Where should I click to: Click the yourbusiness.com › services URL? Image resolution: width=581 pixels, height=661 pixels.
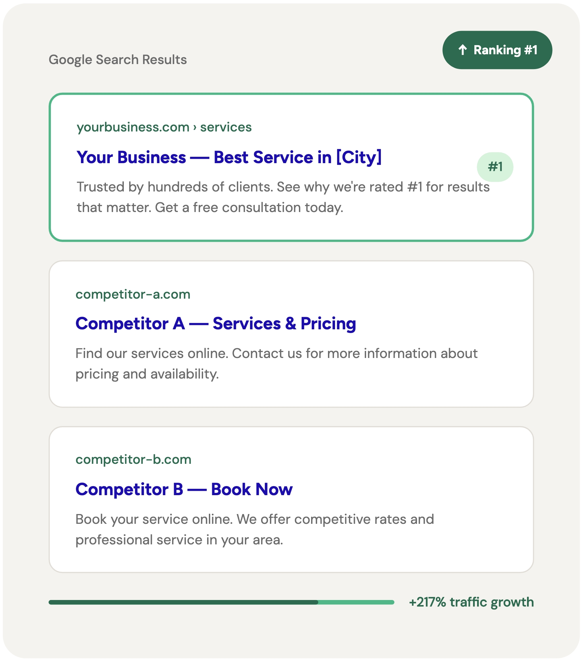pyautogui.click(x=164, y=127)
